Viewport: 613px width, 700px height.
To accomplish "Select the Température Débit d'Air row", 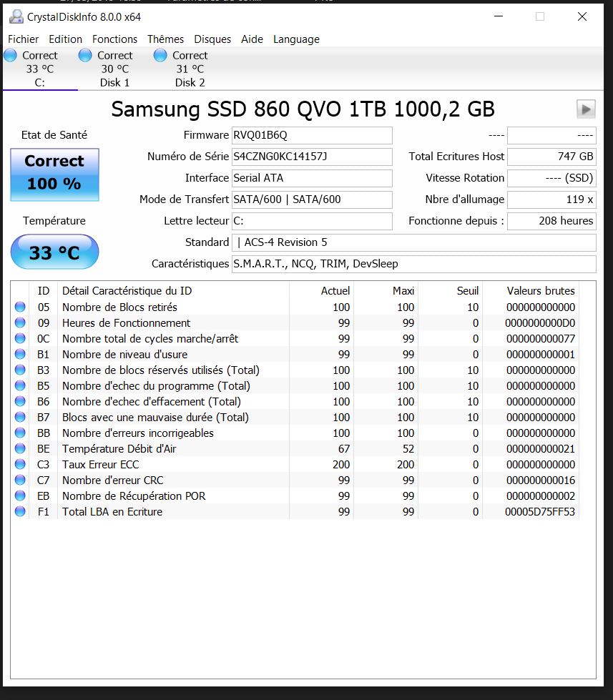I will click(x=295, y=448).
